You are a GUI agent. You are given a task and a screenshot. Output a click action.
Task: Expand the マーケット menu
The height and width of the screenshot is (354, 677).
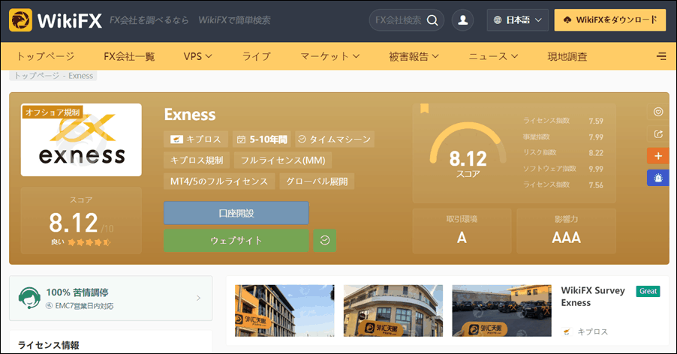coord(330,56)
